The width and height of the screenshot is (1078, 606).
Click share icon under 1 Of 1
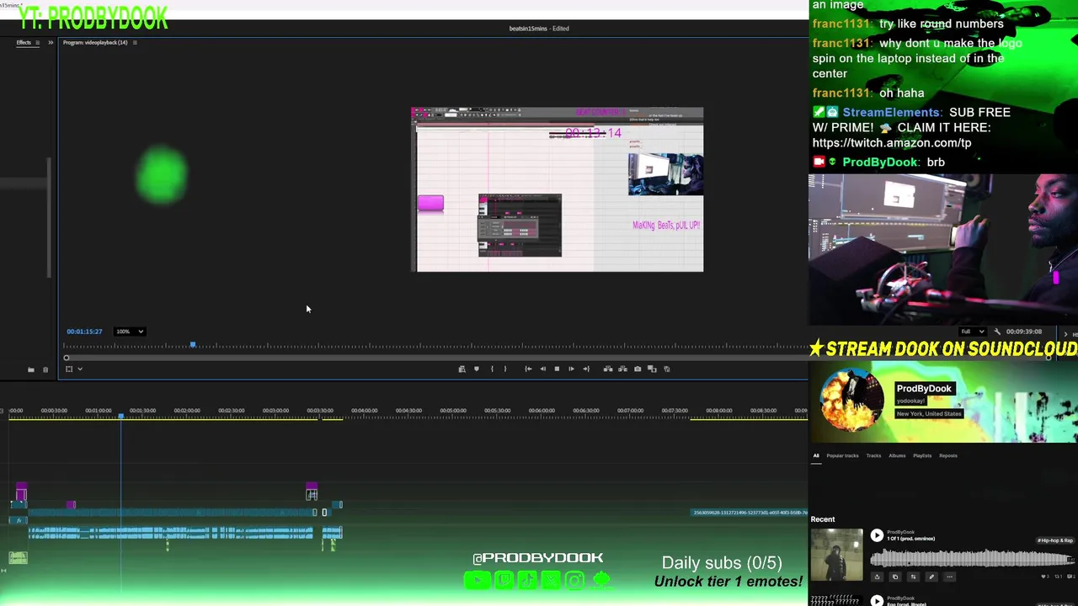coord(877,577)
